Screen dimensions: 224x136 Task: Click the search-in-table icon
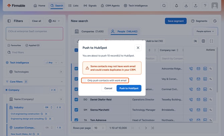(195, 41)
